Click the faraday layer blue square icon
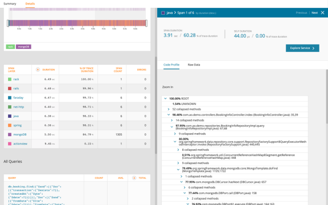Viewport: 328px width, 205px height. pos(10,98)
